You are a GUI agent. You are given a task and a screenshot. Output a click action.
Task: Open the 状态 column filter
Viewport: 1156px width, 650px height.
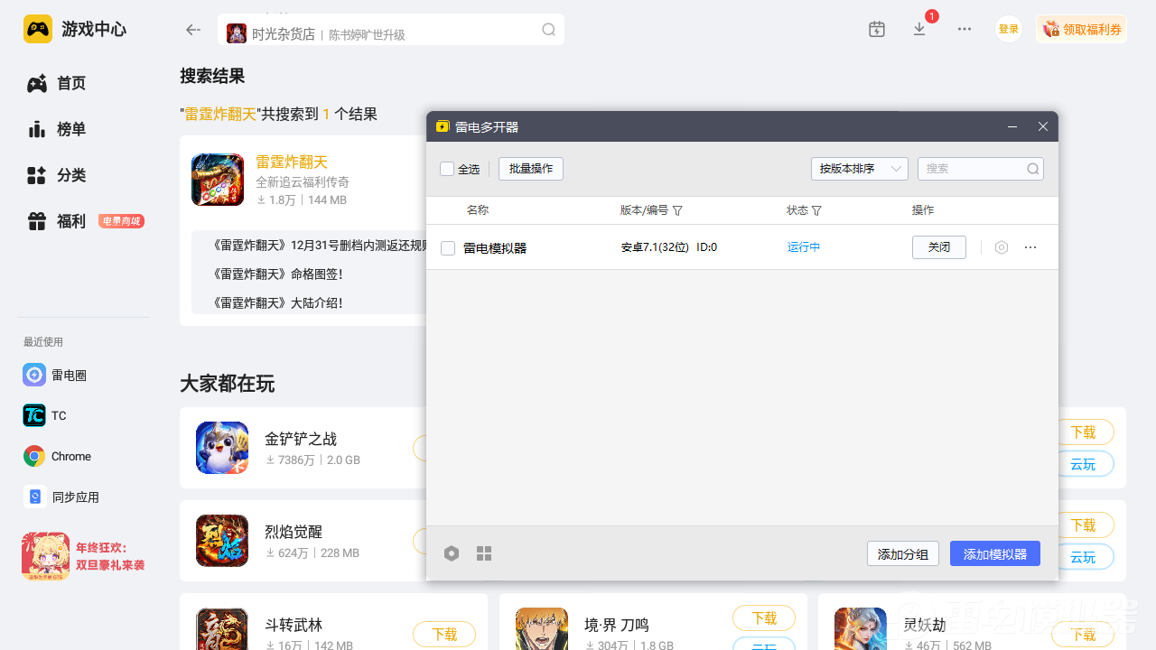[816, 210]
